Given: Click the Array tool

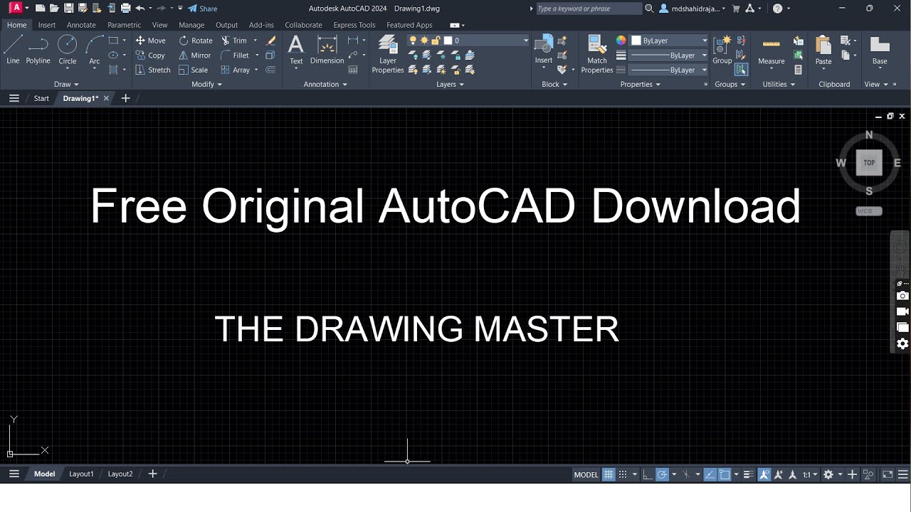Looking at the screenshot, I should (x=236, y=70).
